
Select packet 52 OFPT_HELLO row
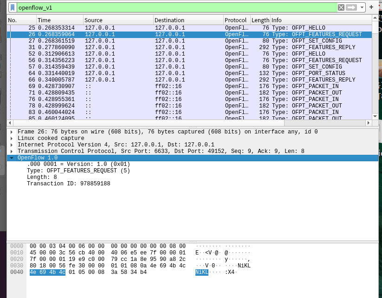coord(189,54)
